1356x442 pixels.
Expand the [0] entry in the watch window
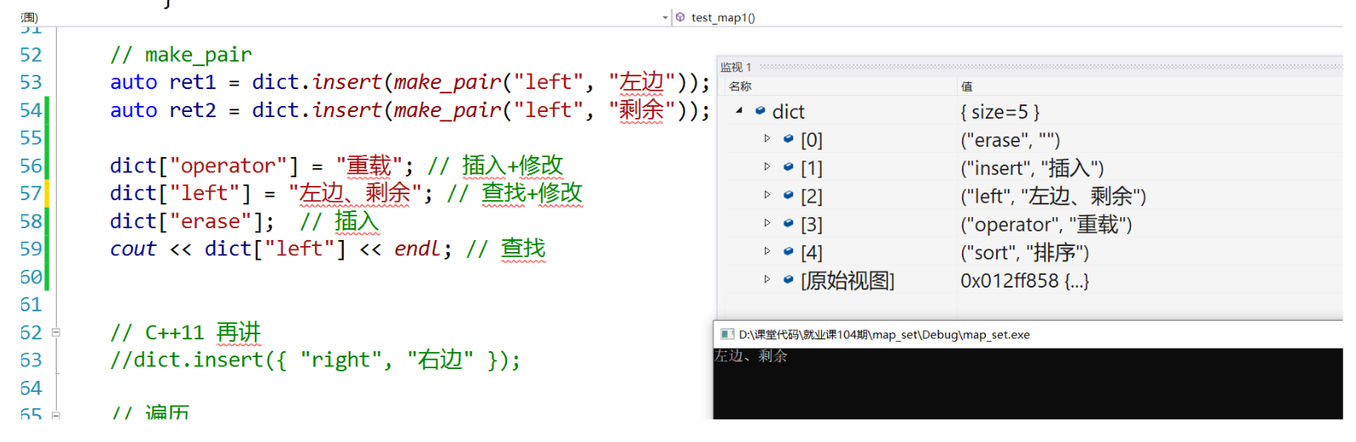pyautogui.click(x=767, y=138)
